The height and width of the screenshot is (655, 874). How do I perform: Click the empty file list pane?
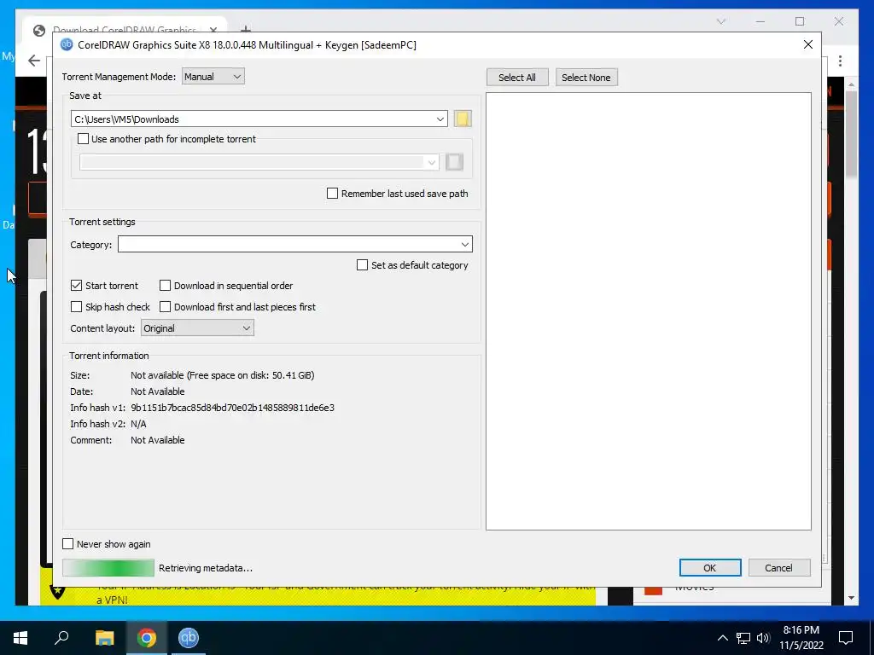pyautogui.click(x=649, y=310)
